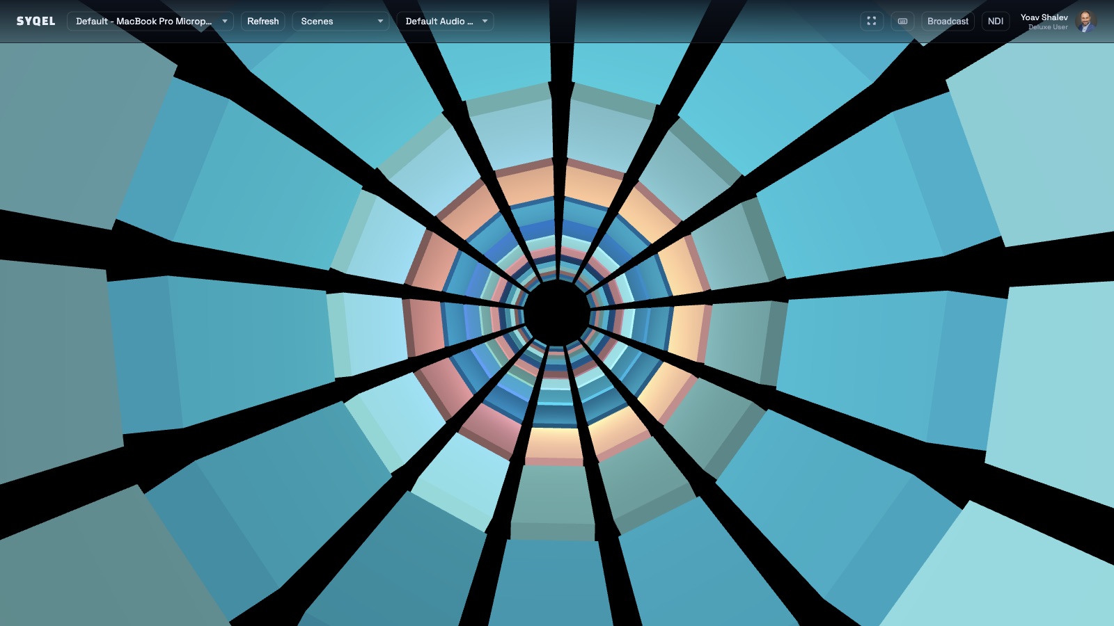Enter fullscreen with the expand icon
The width and height of the screenshot is (1114, 626).
pos(872,21)
